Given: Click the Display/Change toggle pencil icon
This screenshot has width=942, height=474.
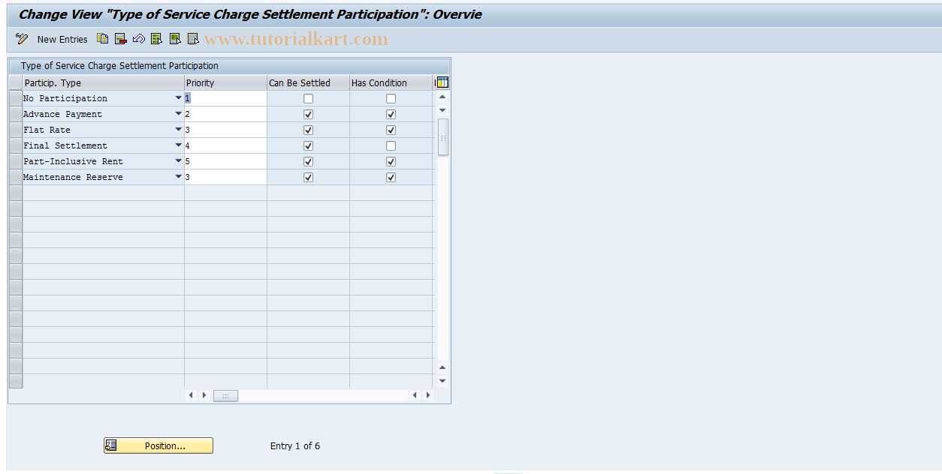Looking at the screenshot, I should tap(22, 39).
